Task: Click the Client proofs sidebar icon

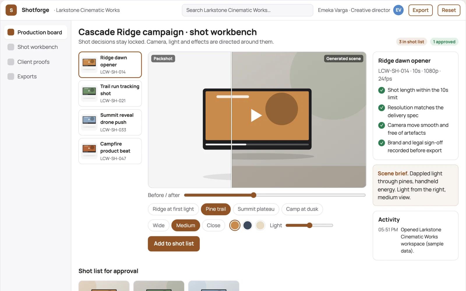Action: (11, 62)
